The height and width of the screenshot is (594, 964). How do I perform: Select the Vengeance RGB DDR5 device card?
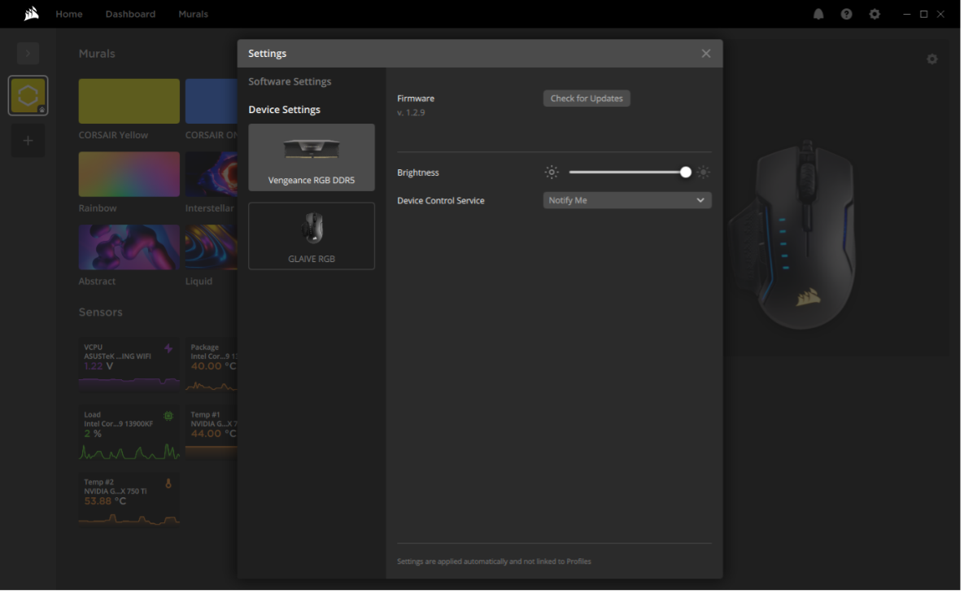click(312, 158)
